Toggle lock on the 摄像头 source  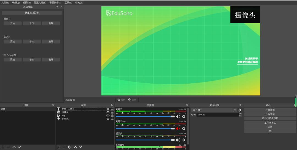[x=112, y=112]
